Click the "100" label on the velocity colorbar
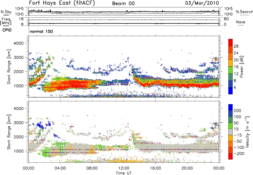 (238, 117)
